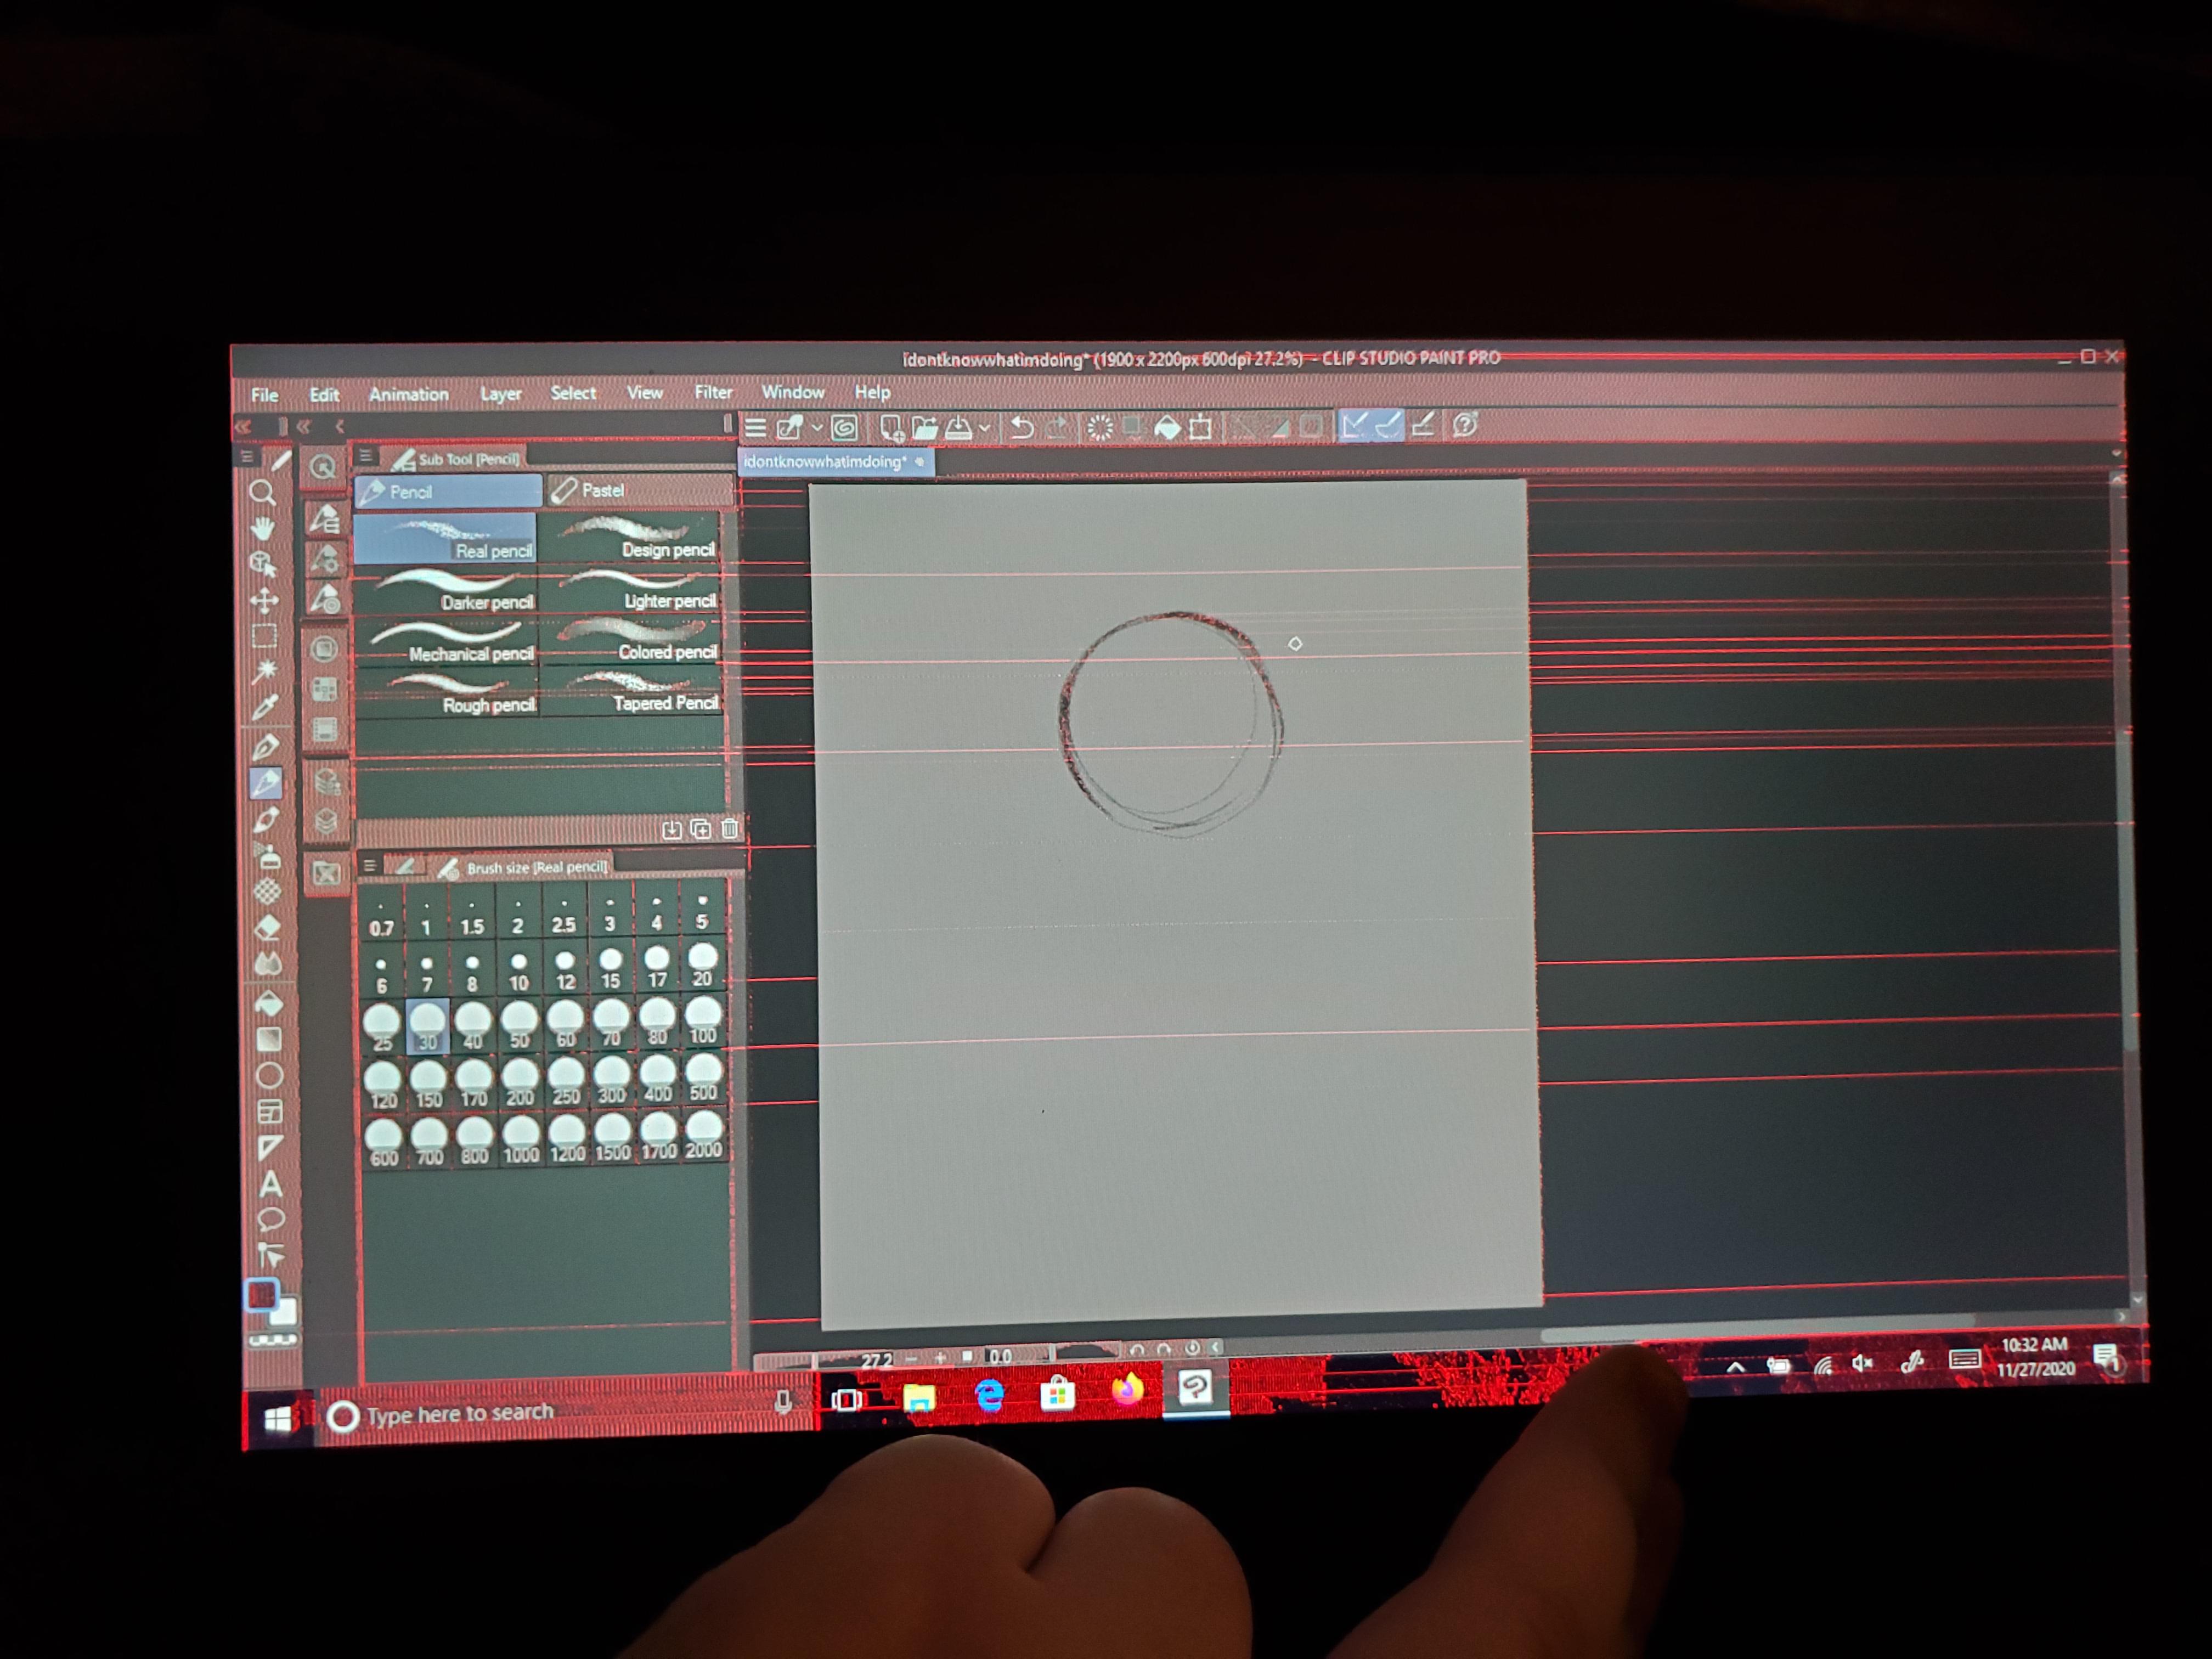
Task: Toggle Snap to Grid icon
Action: [1423, 426]
